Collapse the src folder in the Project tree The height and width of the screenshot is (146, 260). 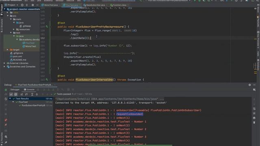8,16
